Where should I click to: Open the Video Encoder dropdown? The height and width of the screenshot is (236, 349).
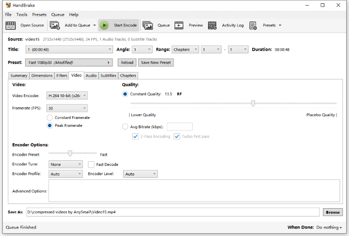67,96
